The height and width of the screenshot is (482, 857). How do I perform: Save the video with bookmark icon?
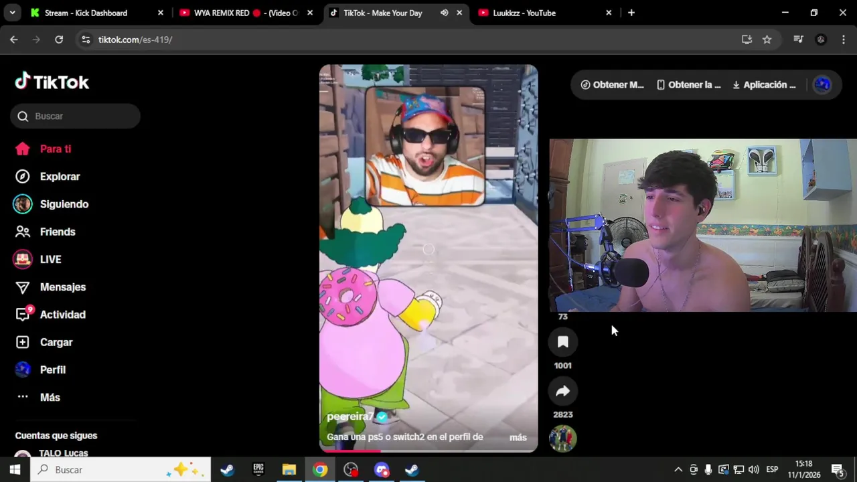563,342
